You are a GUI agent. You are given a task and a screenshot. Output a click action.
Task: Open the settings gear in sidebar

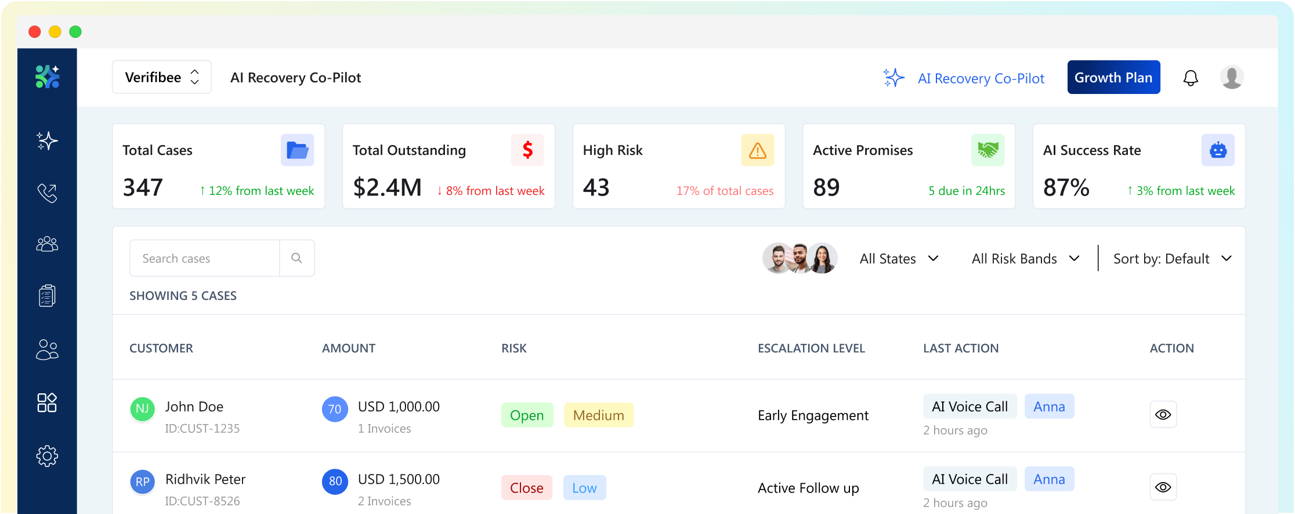(47, 456)
